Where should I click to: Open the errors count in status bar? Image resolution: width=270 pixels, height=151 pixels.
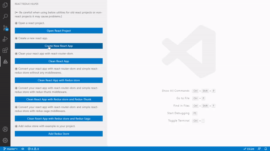(30, 149)
